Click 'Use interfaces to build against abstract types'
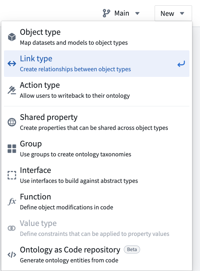This screenshot has height=271, width=200. 79,181
